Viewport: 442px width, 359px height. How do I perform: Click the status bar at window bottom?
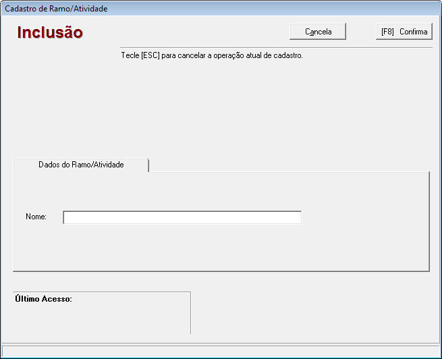[221, 351]
